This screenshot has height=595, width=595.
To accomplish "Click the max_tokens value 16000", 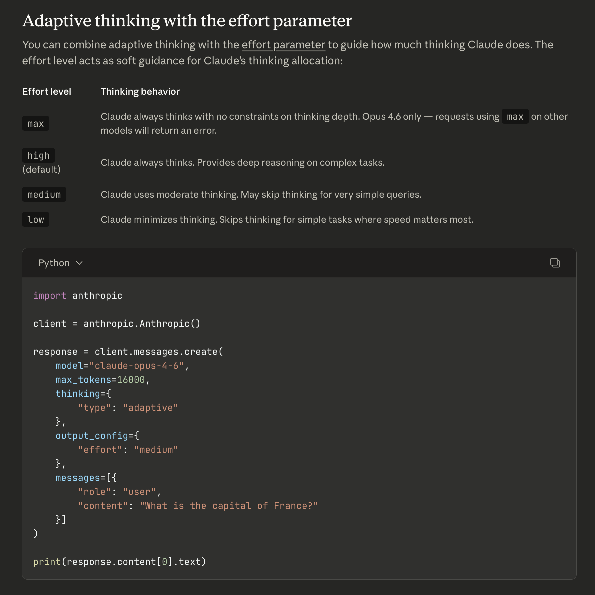I will tap(131, 380).
